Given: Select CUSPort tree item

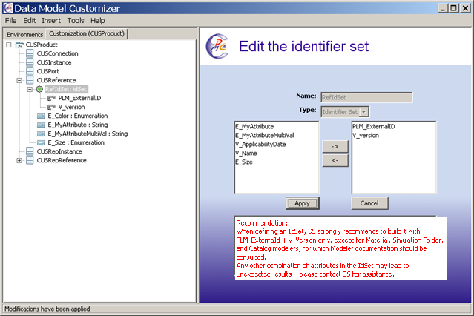Looking at the screenshot, I should tap(47, 71).
